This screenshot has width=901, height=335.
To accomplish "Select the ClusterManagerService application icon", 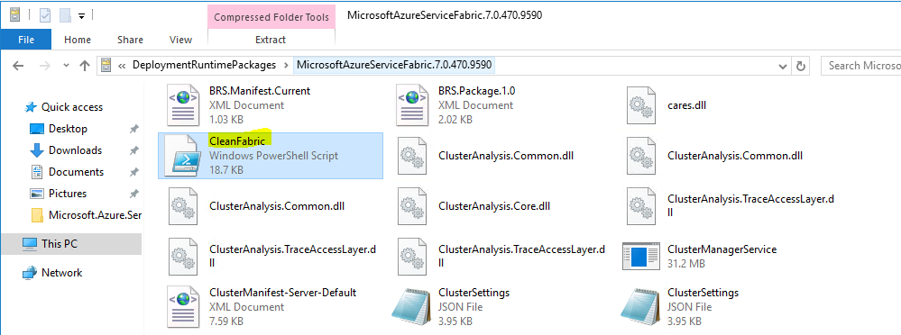I will point(642,256).
